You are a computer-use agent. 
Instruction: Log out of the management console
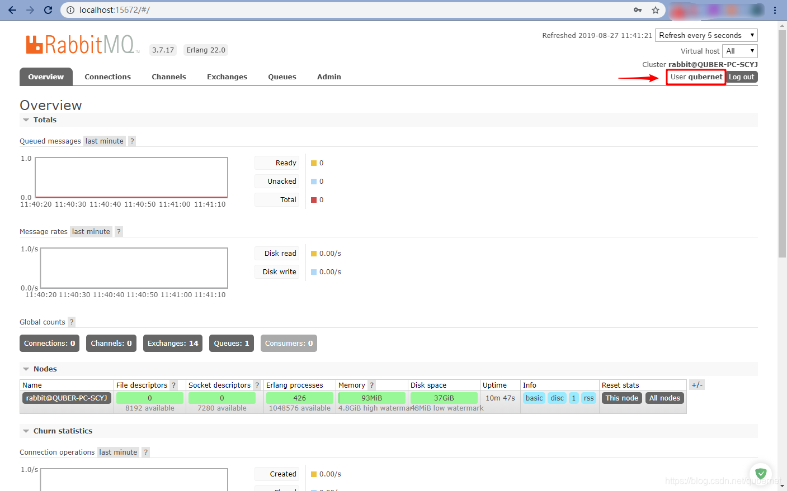[x=741, y=77]
